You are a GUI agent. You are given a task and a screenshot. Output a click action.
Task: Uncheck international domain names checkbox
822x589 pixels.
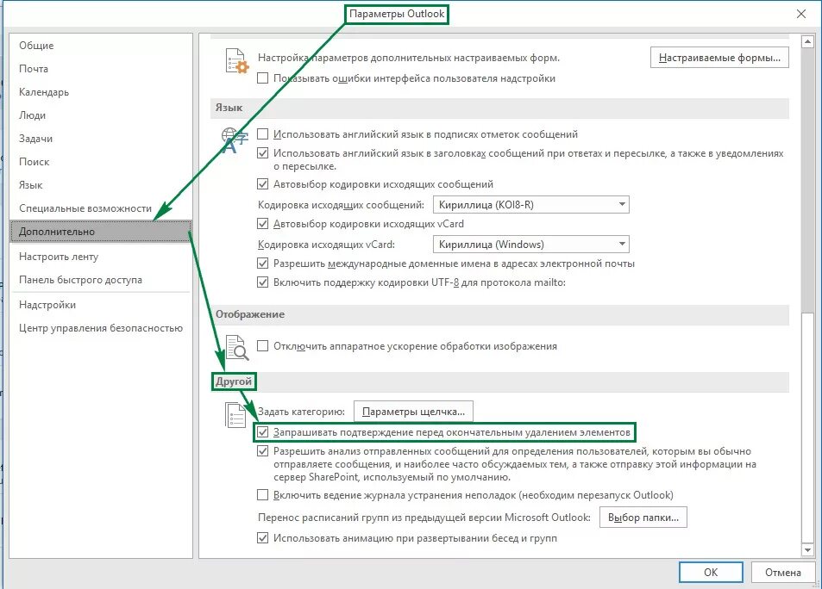pyautogui.click(x=262, y=263)
